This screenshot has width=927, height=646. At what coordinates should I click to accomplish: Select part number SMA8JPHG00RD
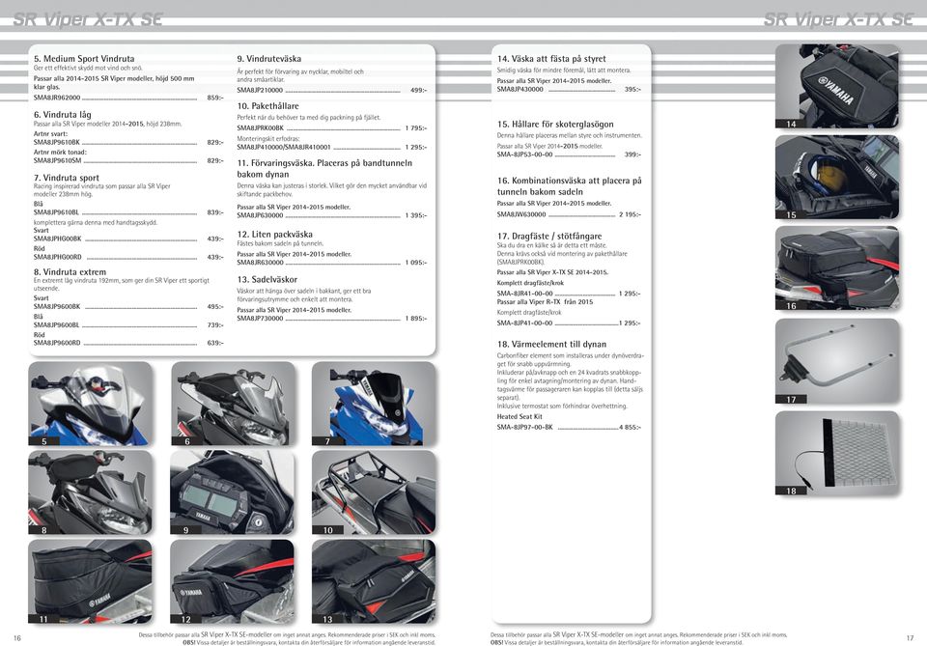(x=57, y=257)
